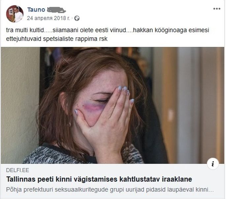
Task: Open headline 'Tallinnas peeti kinni vägistamises kahtlustatav'
Action: coord(83,179)
